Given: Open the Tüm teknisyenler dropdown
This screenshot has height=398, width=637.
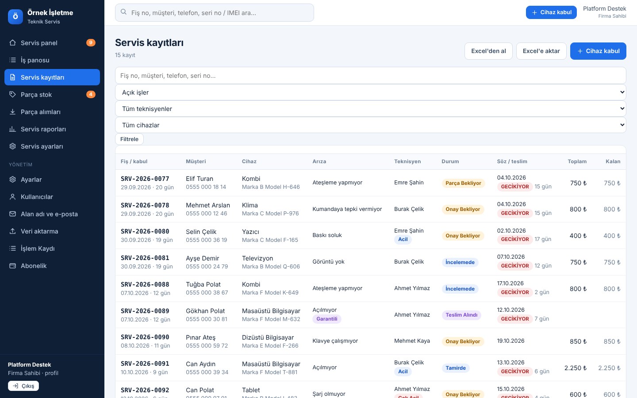Looking at the screenshot, I should click(x=371, y=109).
